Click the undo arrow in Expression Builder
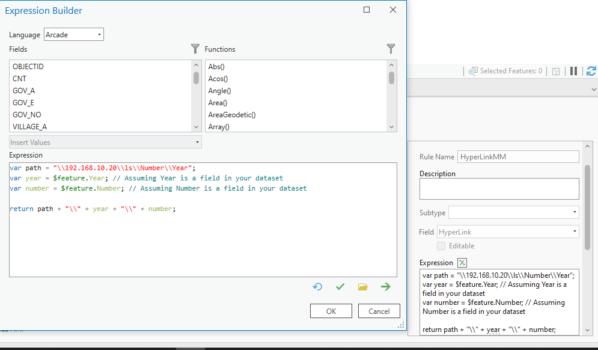The height and width of the screenshot is (350, 598). pyautogui.click(x=317, y=287)
